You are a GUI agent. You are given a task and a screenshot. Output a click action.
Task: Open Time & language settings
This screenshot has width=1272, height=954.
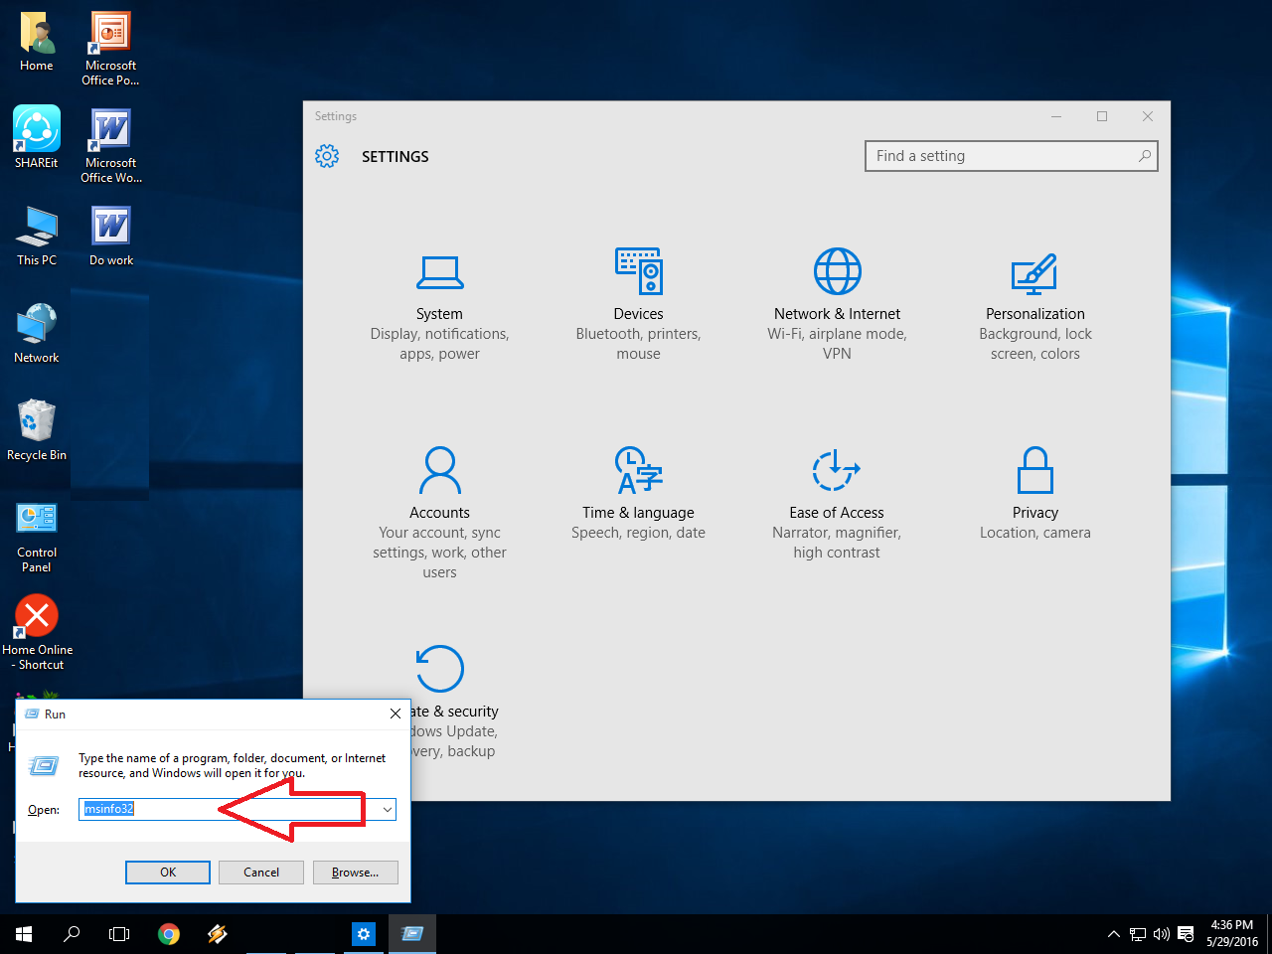(638, 492)
